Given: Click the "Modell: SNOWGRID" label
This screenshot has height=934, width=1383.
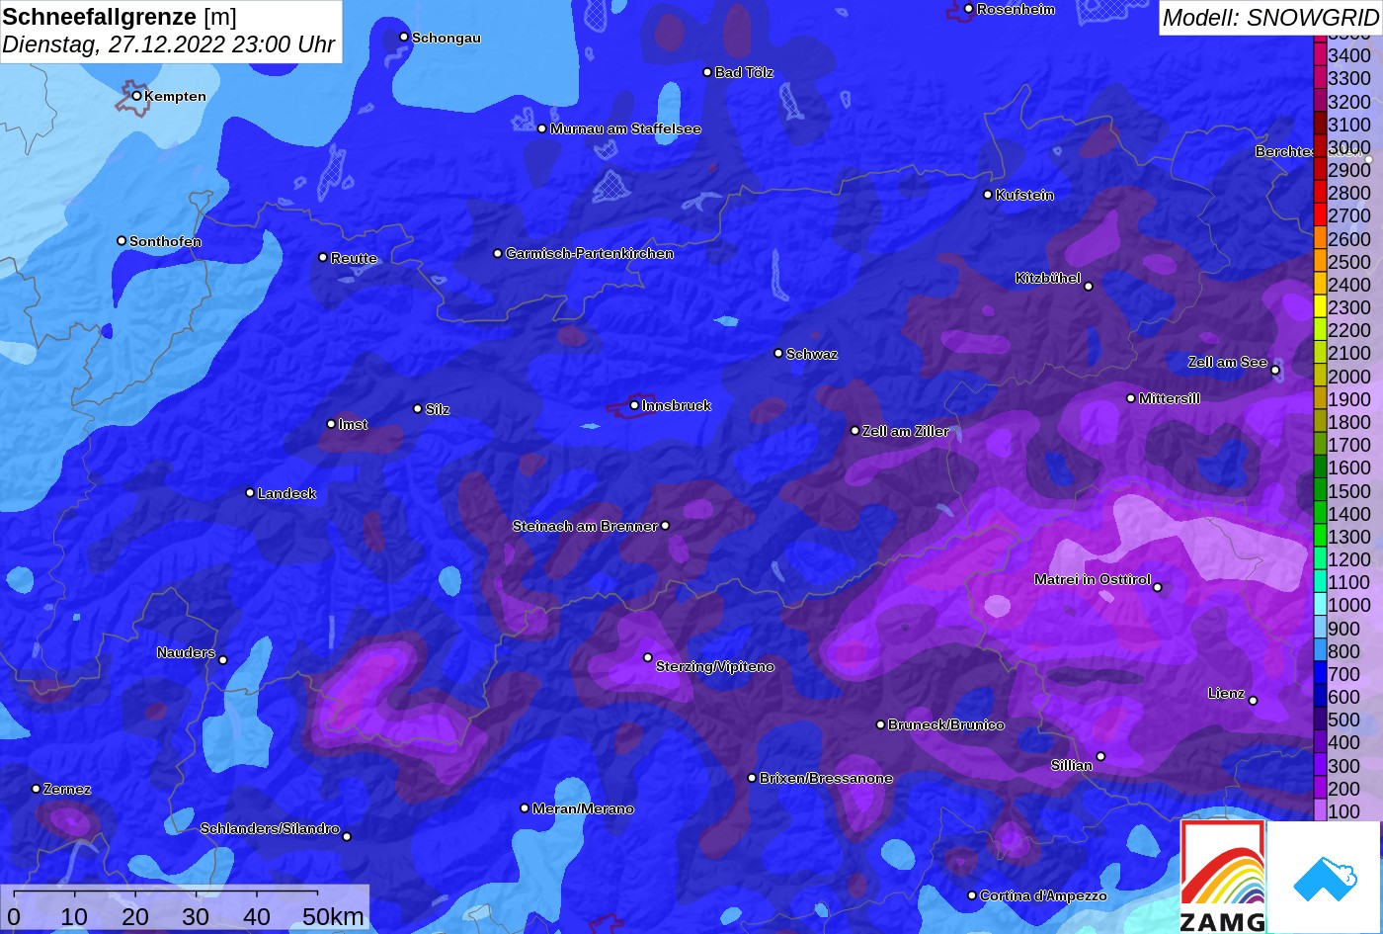Looking at the screenshot, I should click(x=1270, y=17).
